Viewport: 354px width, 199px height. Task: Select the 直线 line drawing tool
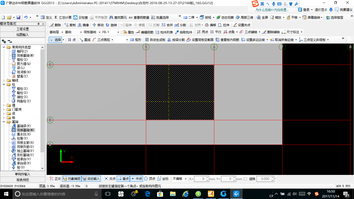coord(85,40)
